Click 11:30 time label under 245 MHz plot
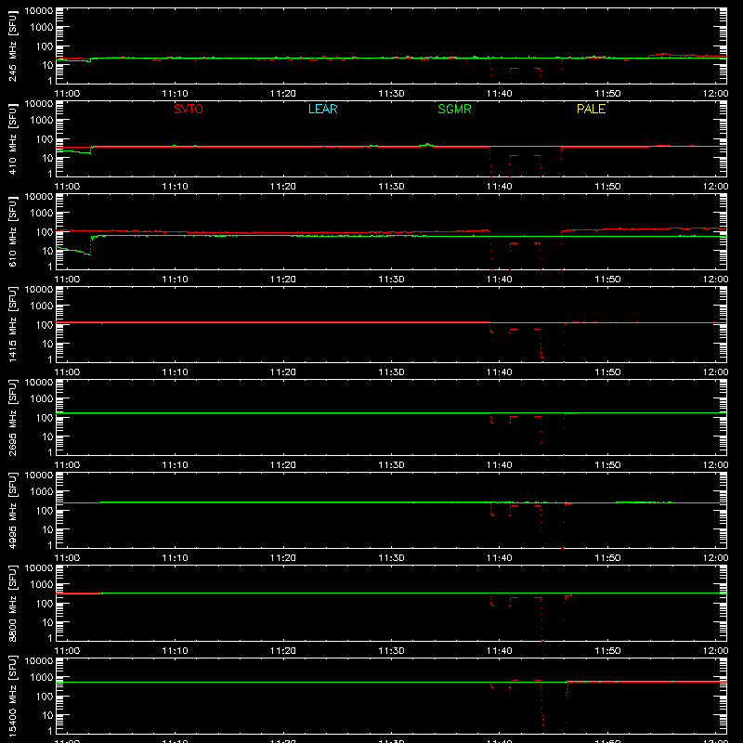Screen dimensions: 743x743 tap(391, 94)
